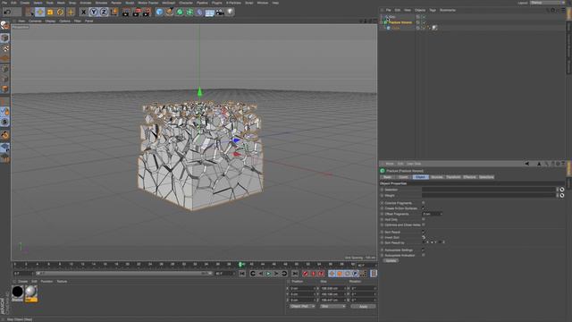Image resolution: width=572 pixels, height=322 pixels.
Task: Switch to Texture mode
Action: tap(4, 47)
